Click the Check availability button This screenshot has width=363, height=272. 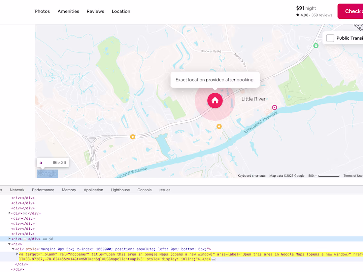click(x=353, y=11)
